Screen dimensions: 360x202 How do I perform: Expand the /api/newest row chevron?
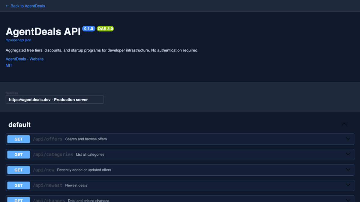[348, 185]
